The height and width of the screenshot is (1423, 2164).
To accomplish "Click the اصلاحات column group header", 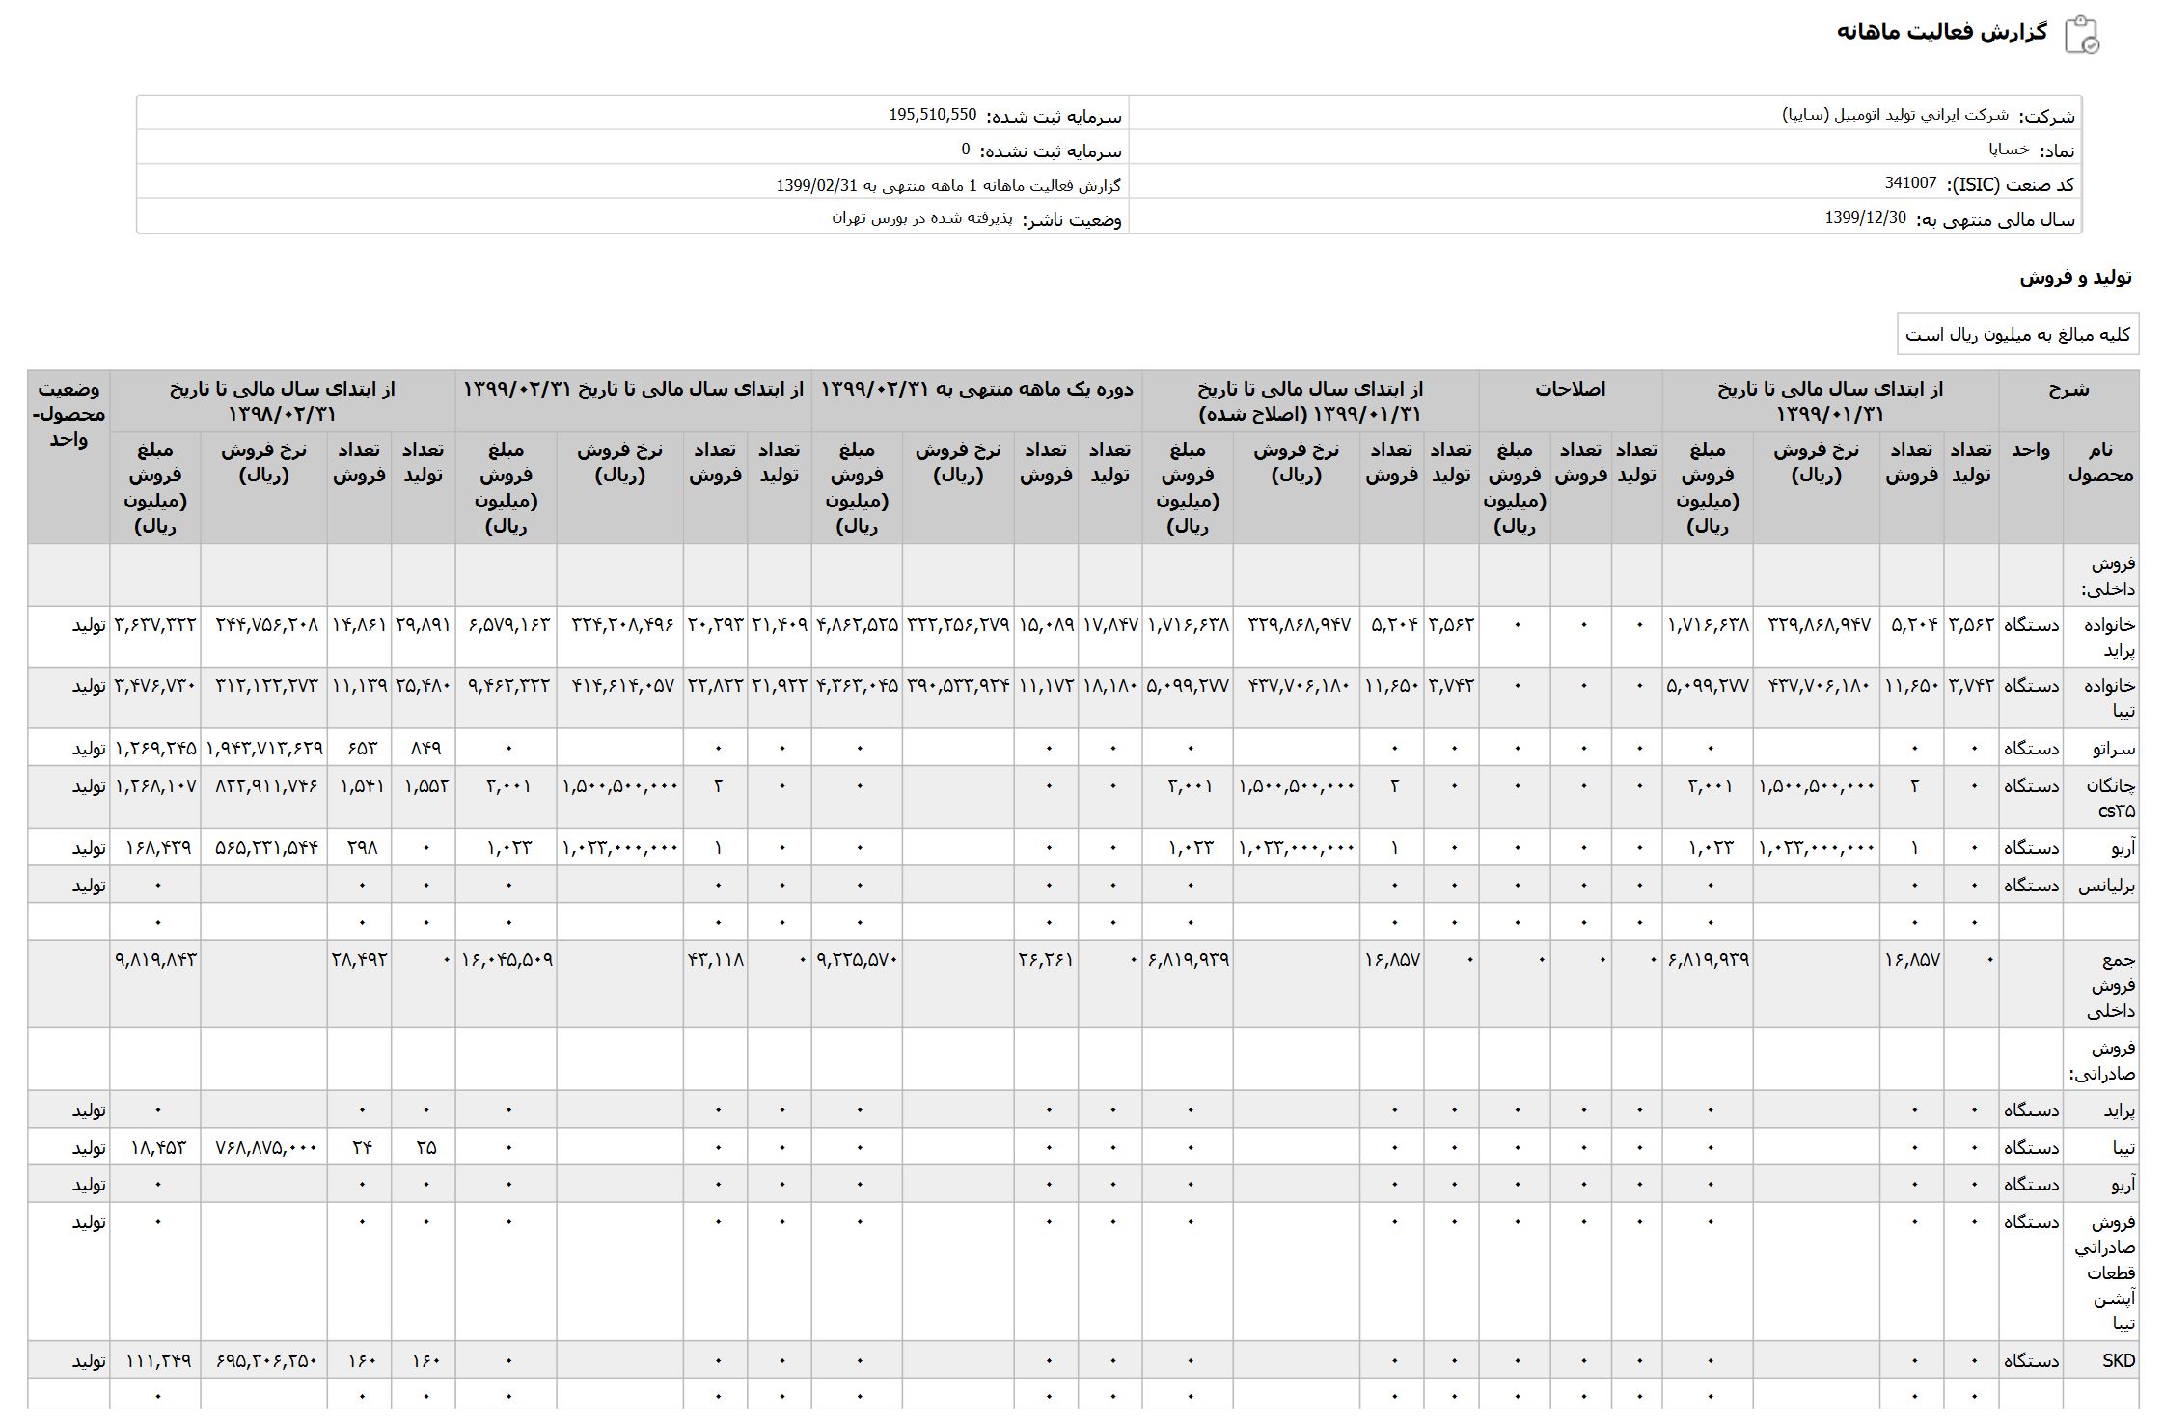I will point(1570,390).
